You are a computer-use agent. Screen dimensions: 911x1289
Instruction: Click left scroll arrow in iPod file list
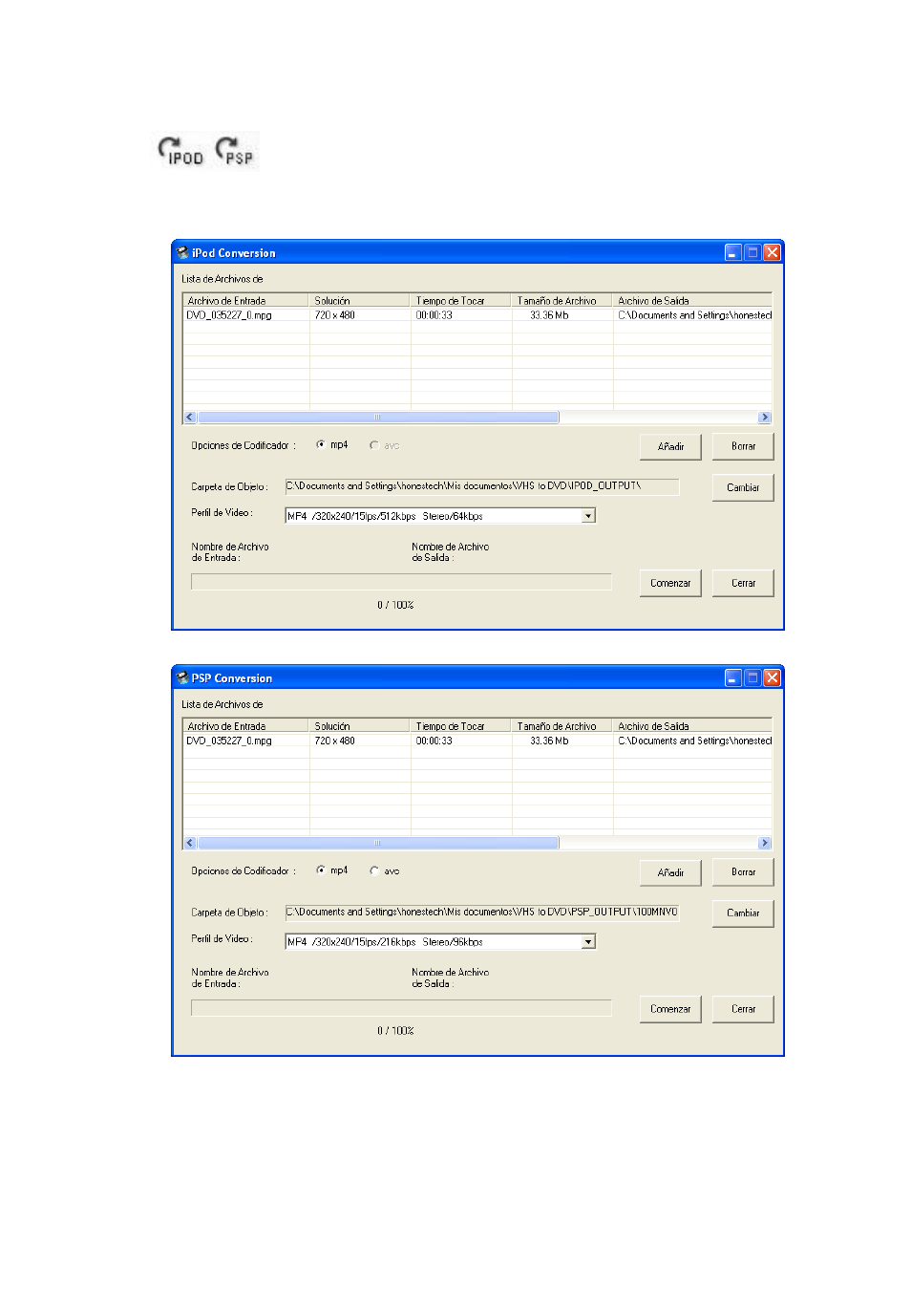190,418
